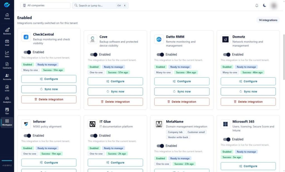Sync now for CheckCentral
This screenshot has width=285, height=172.
[x=49, y=89]
